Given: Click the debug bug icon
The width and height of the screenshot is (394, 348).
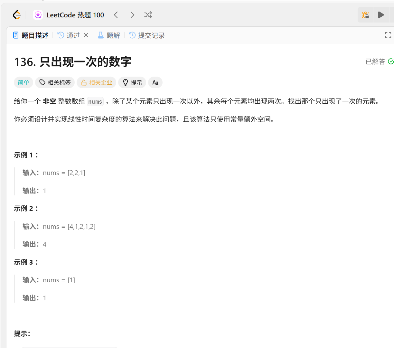Looking at the screenshot, I should [x=365, y=15].
